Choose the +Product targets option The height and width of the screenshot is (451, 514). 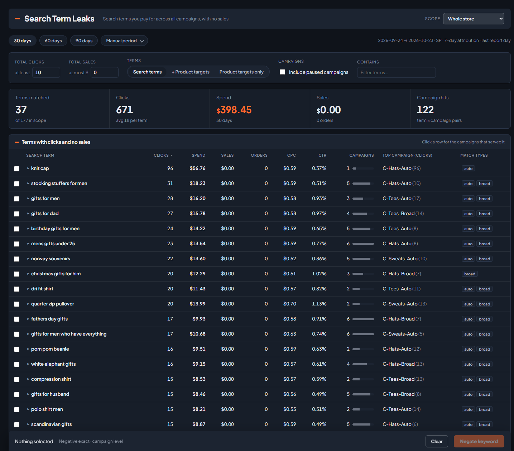pyautogui.click(x=191, y=72)
